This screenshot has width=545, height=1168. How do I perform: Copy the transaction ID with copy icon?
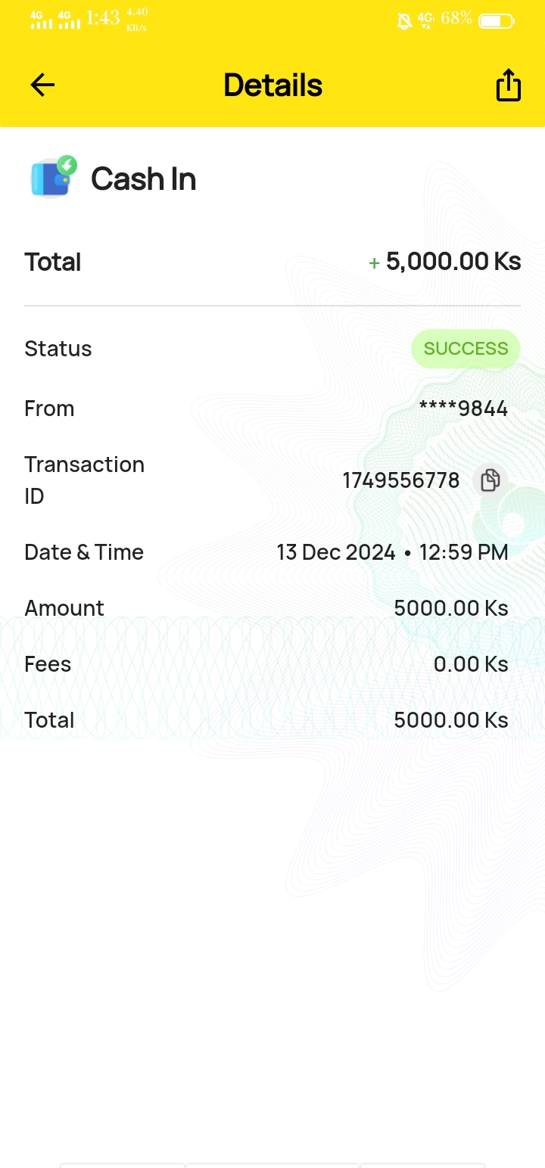[x=490, y=480]
